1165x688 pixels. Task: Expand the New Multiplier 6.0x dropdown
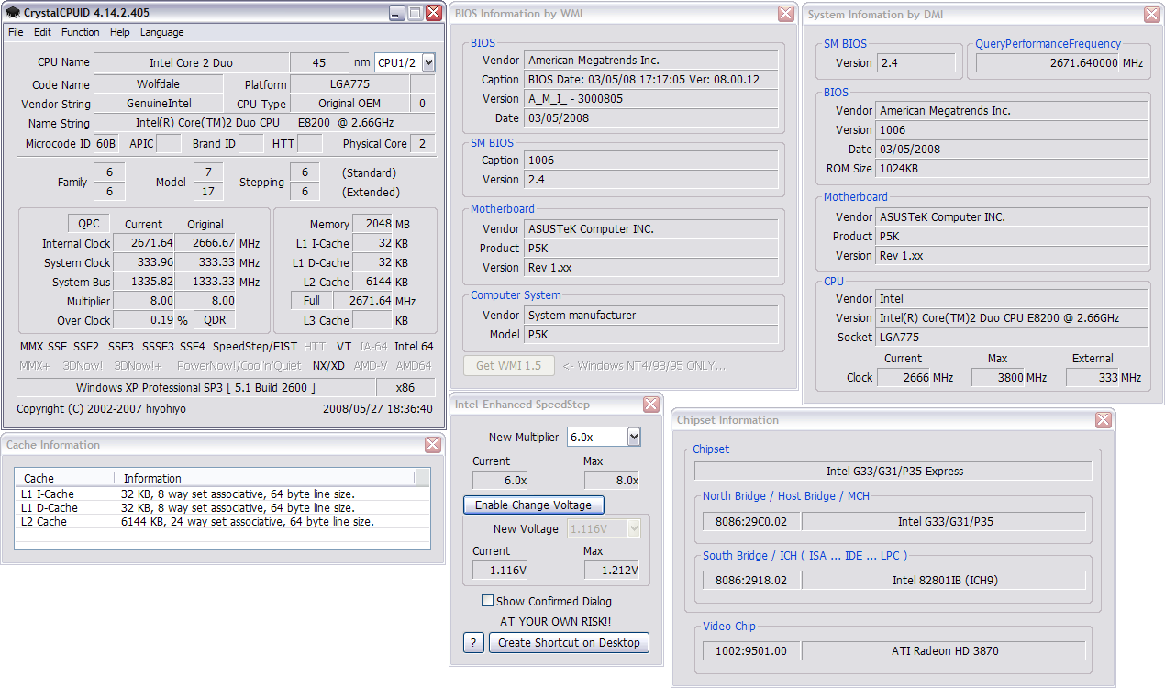point(634,437)
